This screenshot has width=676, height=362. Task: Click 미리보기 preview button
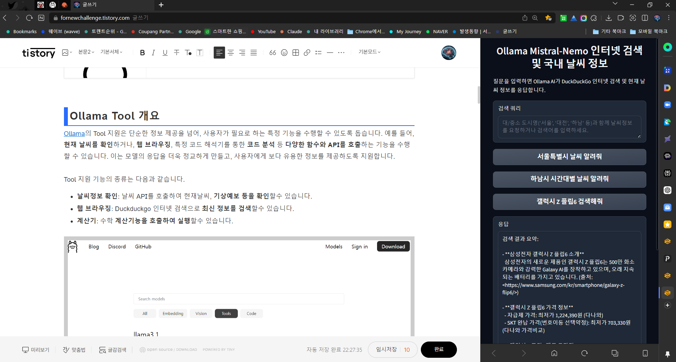click(36, 350)
